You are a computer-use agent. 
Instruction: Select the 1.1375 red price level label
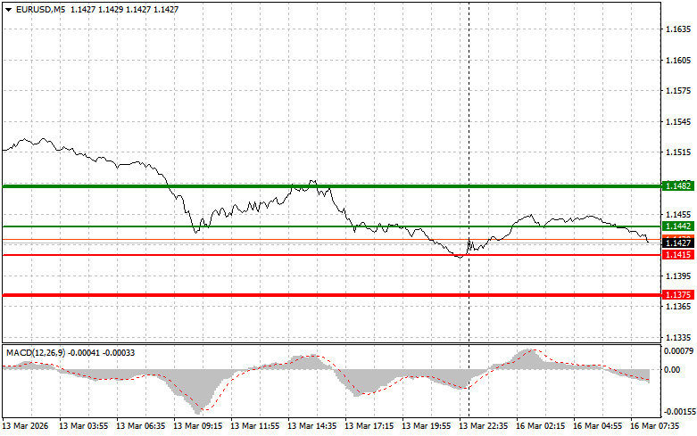click(x=678, y=295)
